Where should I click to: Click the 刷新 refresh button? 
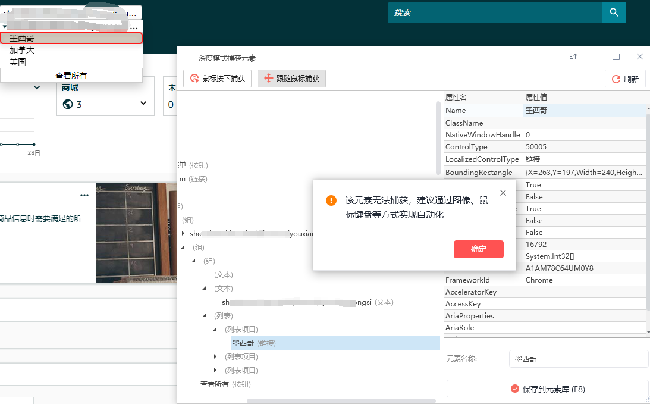625,79
